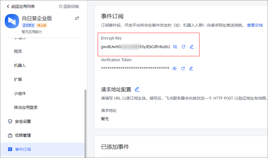This screenshot has width=268, height=158.
Task: Click the app switch arrows icon
Action: 77,18
